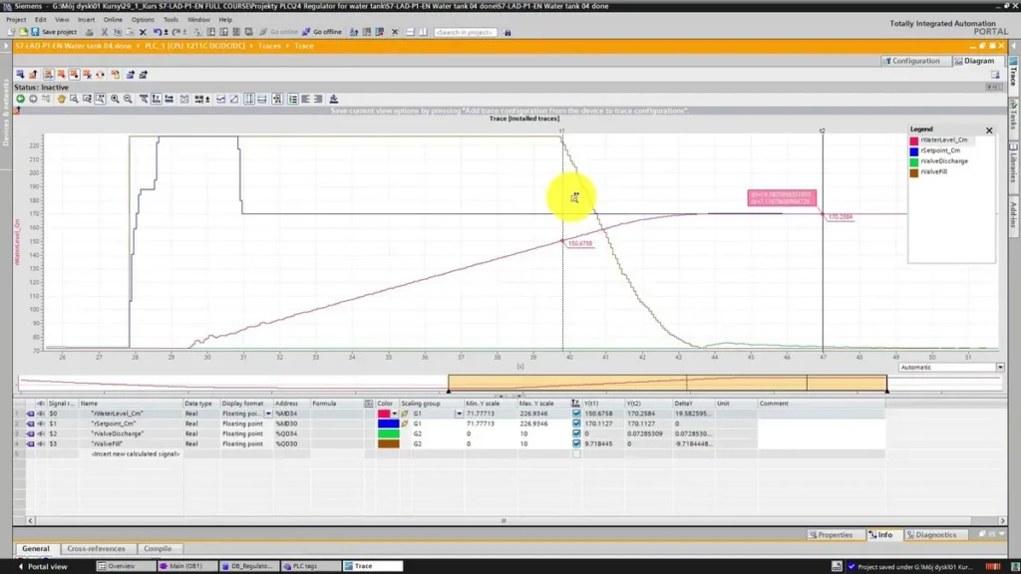The width and height of the screenshot is (1021, 574).
Task: Expand the G1 scaling group dropdown
Action: pyautogui.click(x=459, y=414)
